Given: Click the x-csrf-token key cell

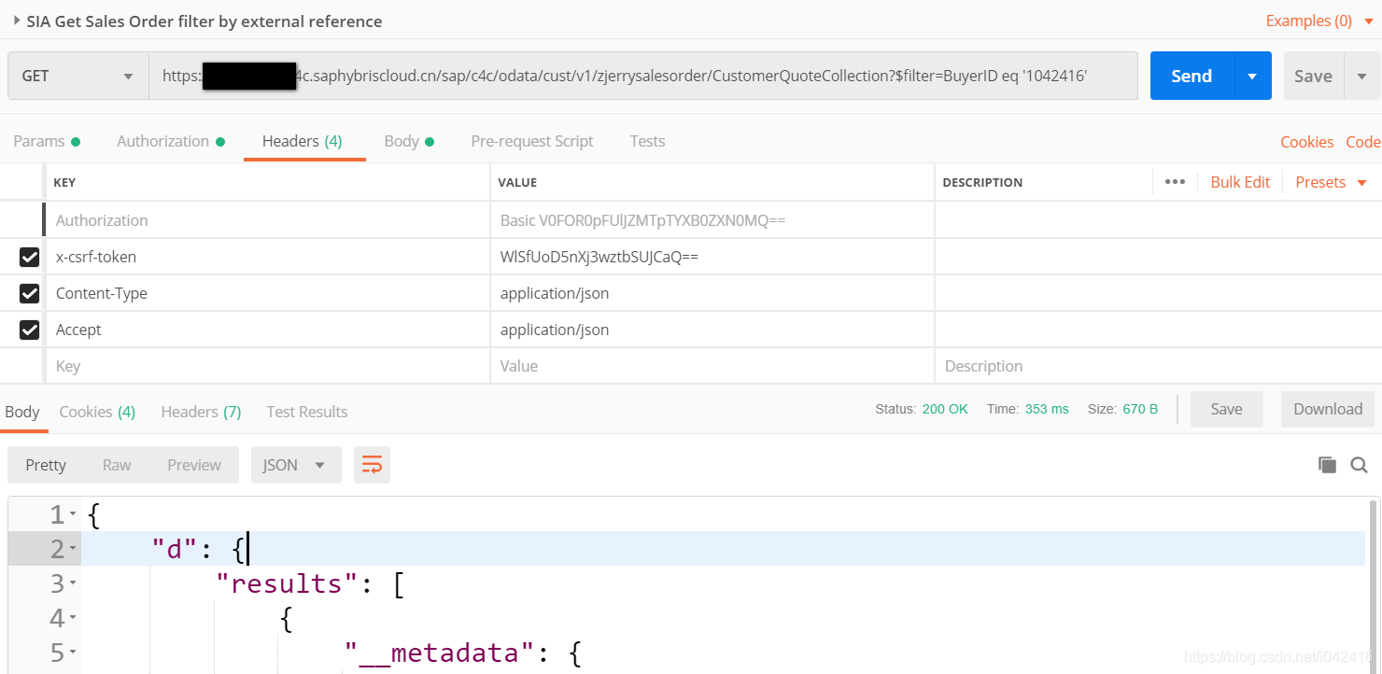Looking at the screenshot, I should tap(267, 257).
